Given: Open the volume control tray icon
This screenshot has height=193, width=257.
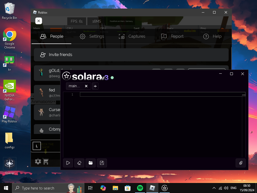Looking at the screenshot, I should coord(226,188).
